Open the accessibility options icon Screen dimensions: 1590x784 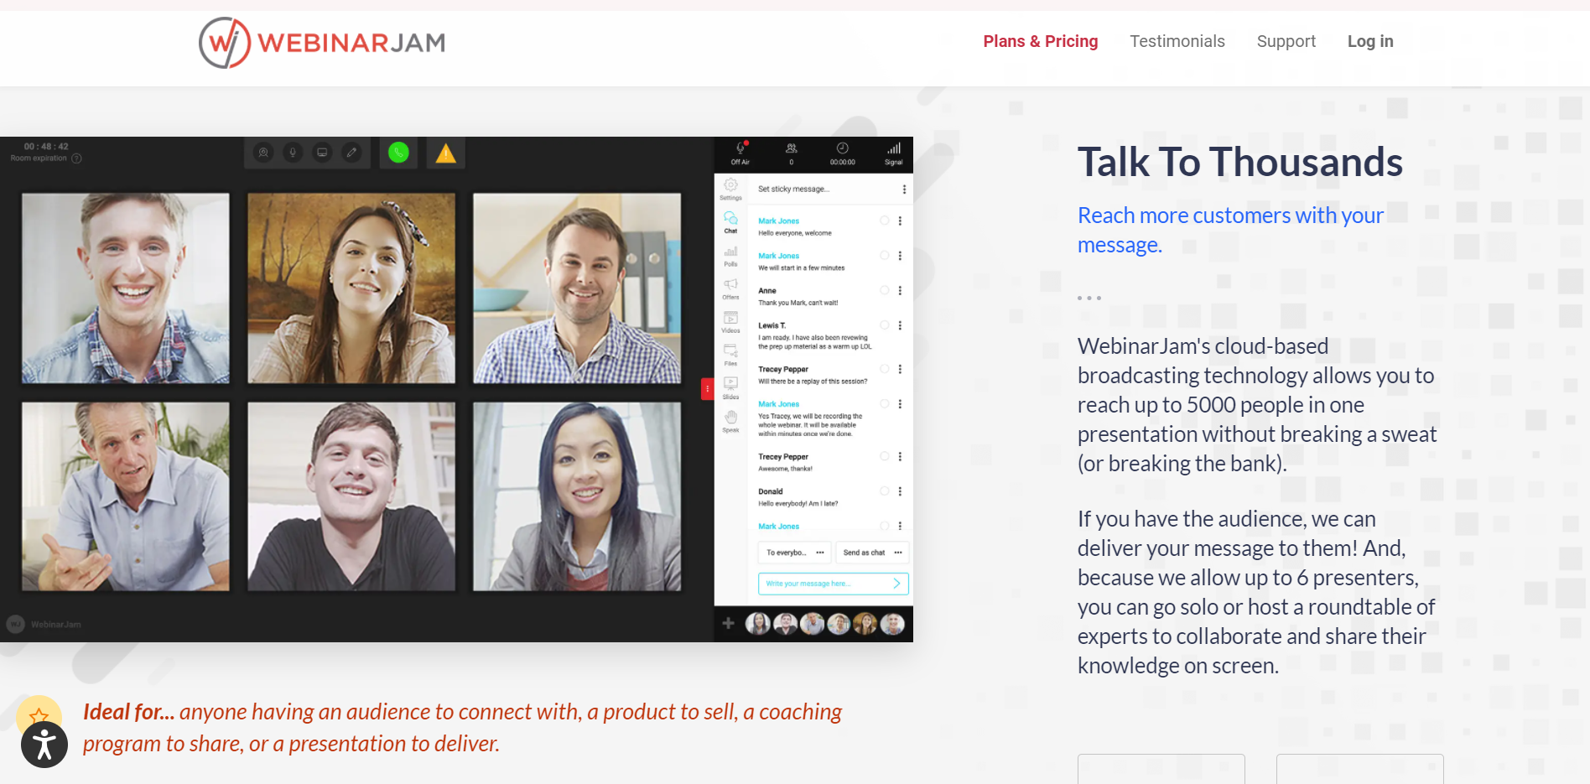pos(44,745)
